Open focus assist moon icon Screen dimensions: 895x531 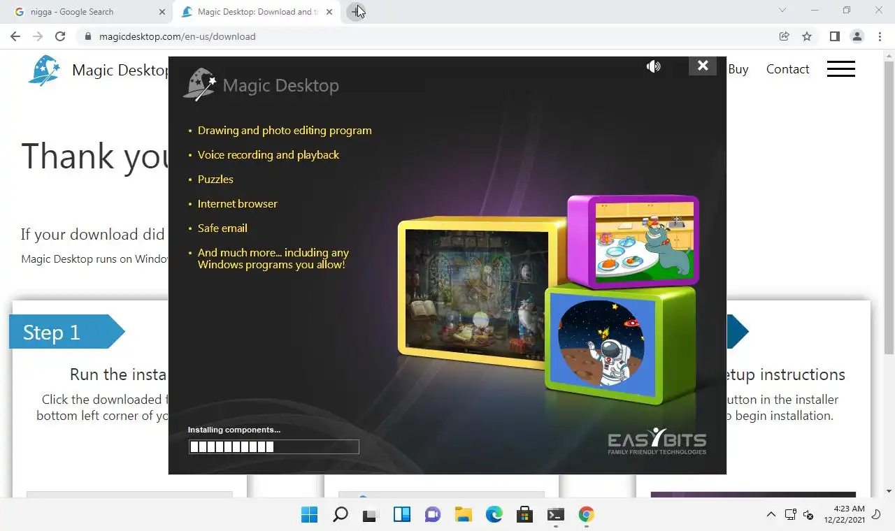coord(878,515)
